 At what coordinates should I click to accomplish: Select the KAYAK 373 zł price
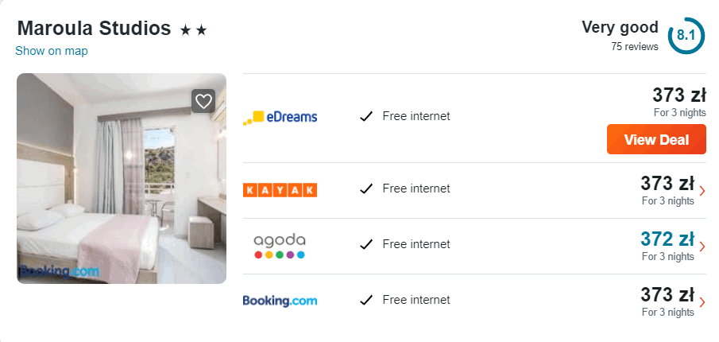click(667, 183)
